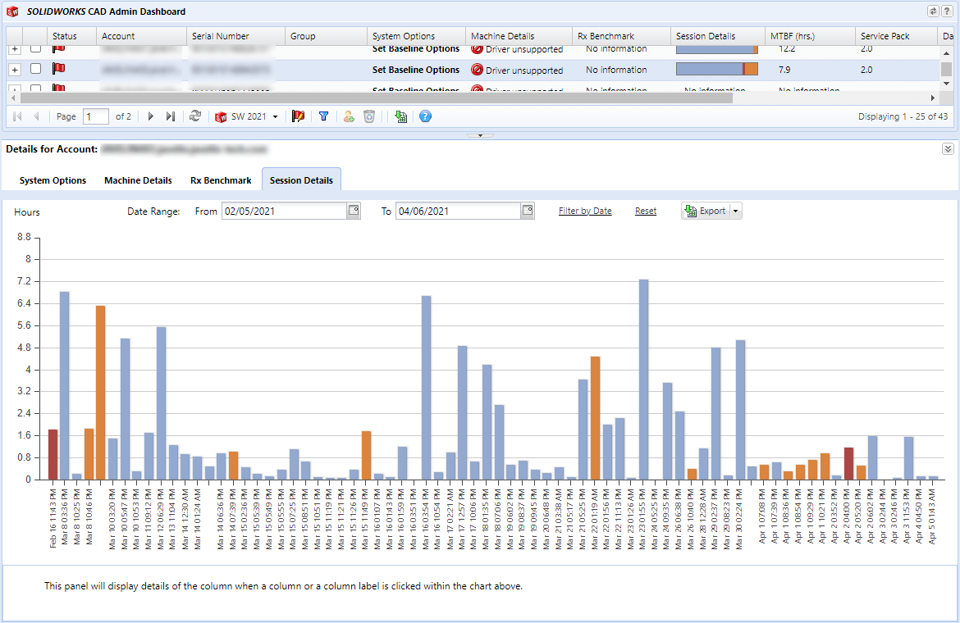Click the blue filter funnel icon

(323, 116)
